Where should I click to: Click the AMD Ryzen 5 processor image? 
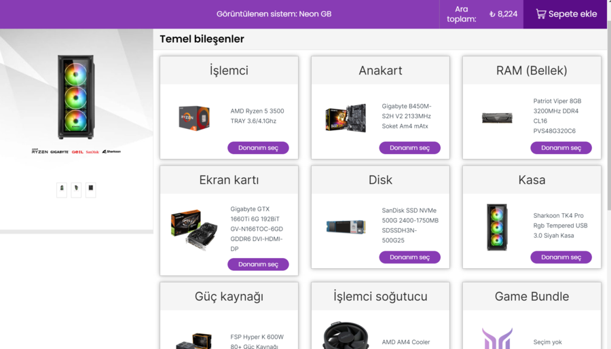194,117
